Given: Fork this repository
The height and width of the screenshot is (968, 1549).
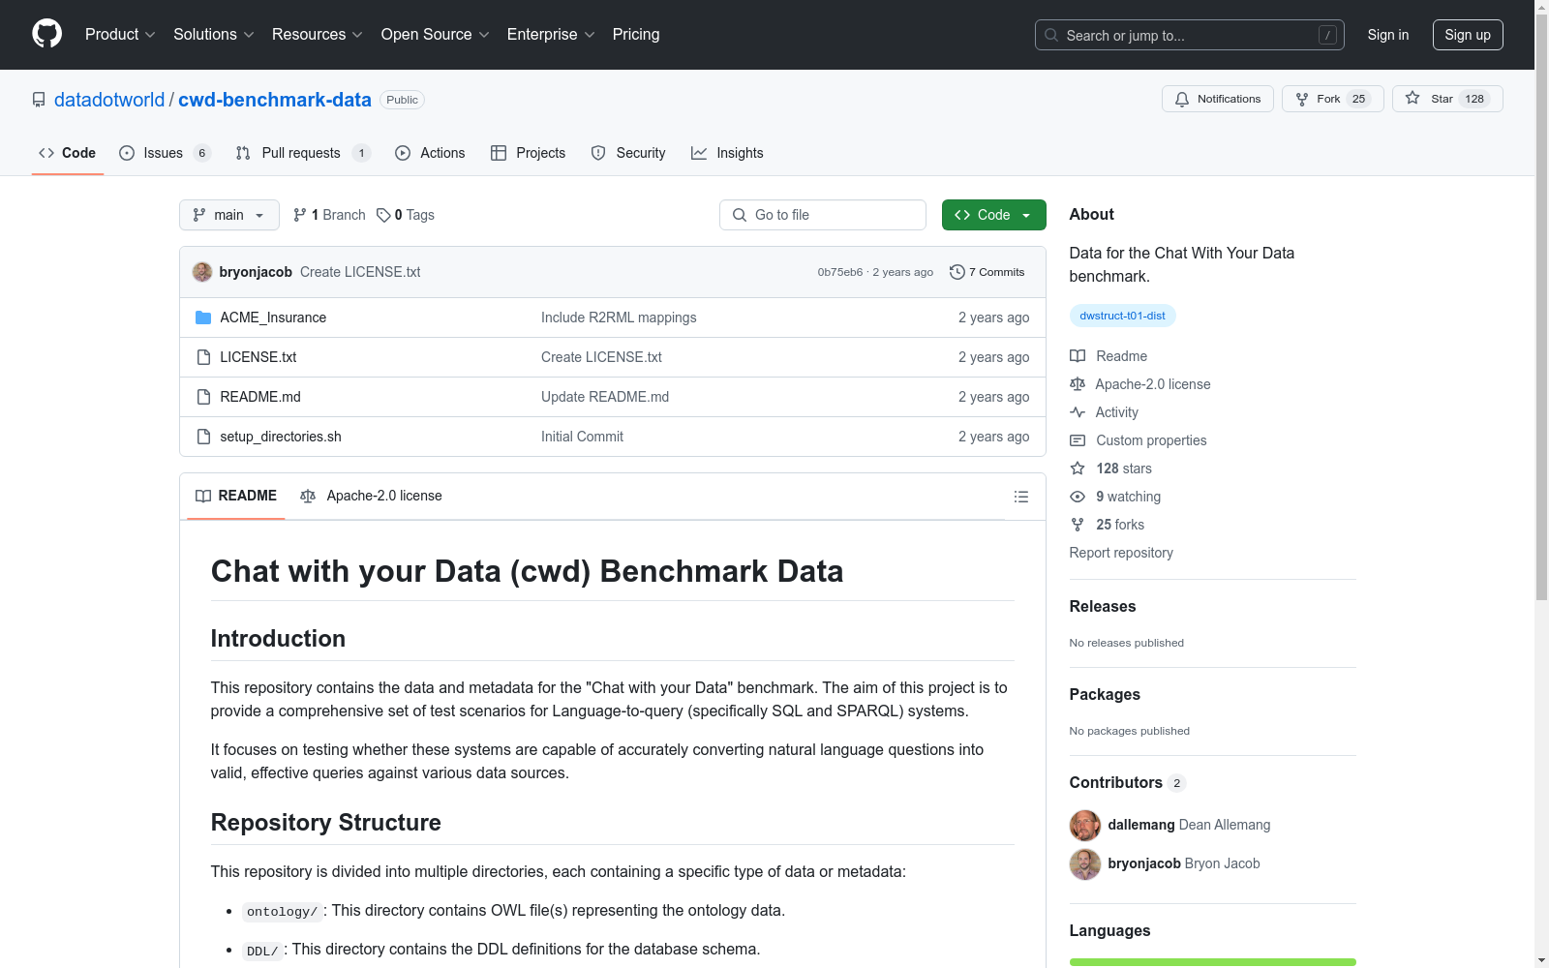Looking at the screenshot, I should [x=1333, y=99].
